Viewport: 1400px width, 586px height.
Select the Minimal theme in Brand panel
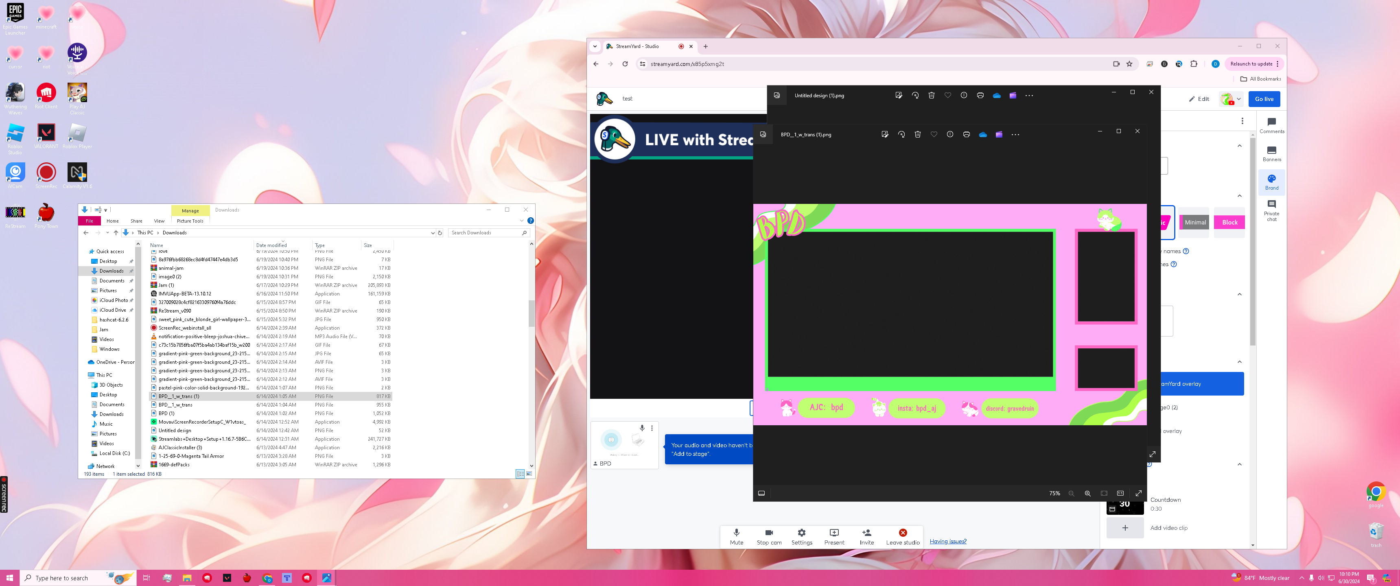1194,222
